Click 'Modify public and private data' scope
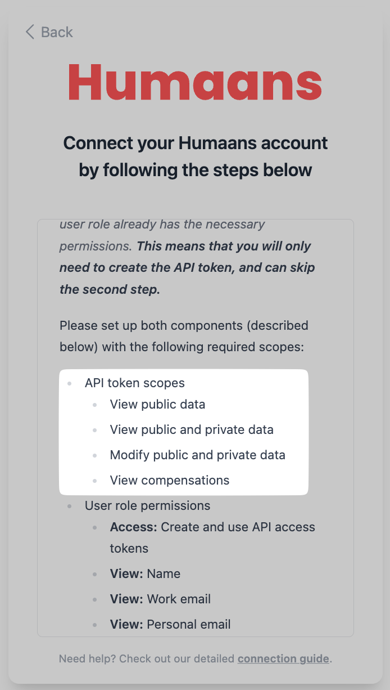The width and height of the screenshot is (390, 690). pos(197,455)
